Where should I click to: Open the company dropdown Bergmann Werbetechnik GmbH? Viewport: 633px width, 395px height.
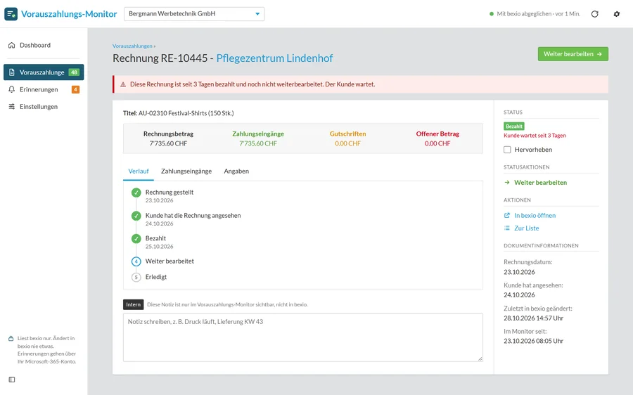[194, 14]
